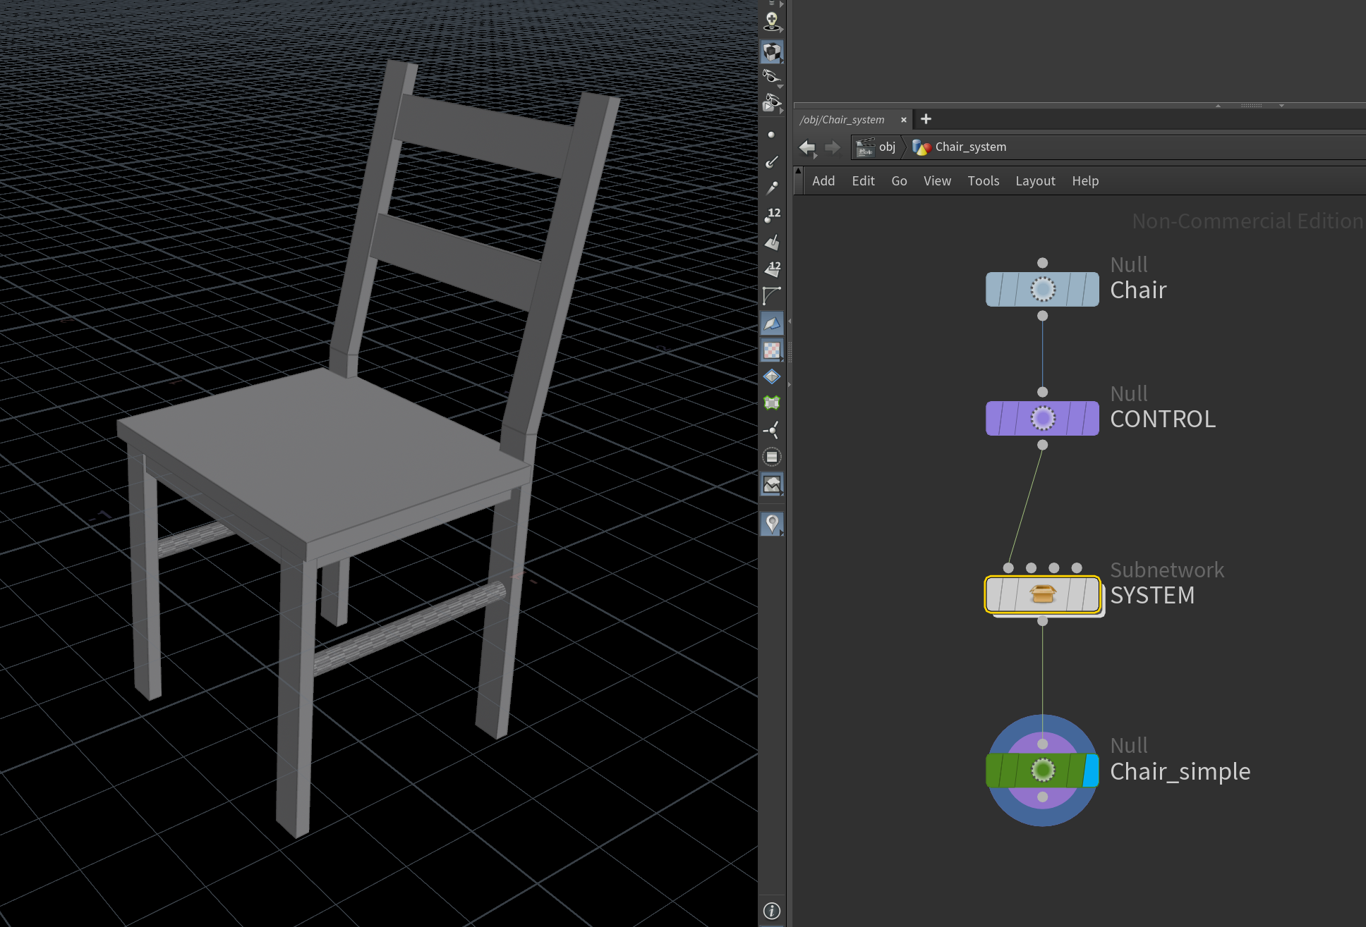Open the Layout menu

click(1035, 181)
